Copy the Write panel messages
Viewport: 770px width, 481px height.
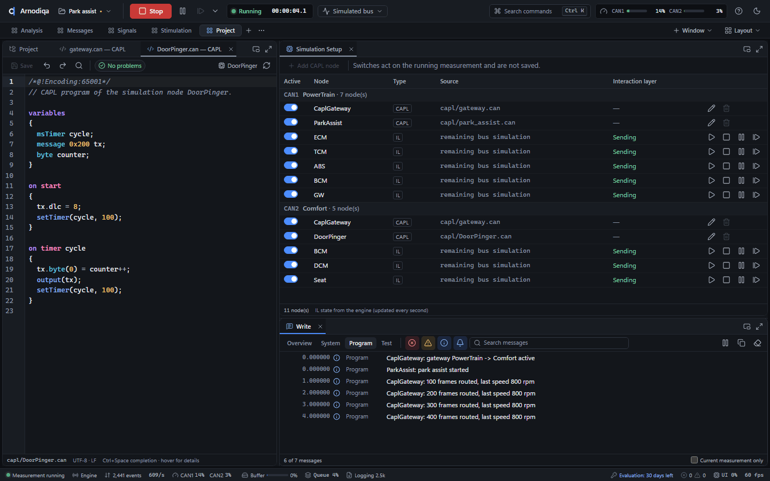[741, 343]
